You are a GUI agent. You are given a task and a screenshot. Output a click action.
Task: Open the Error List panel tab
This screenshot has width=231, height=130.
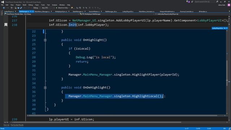point(6,125)
